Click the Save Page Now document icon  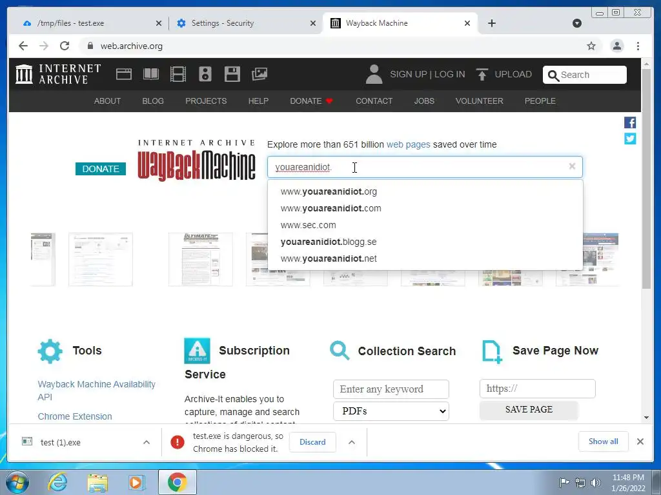[491, 351]
